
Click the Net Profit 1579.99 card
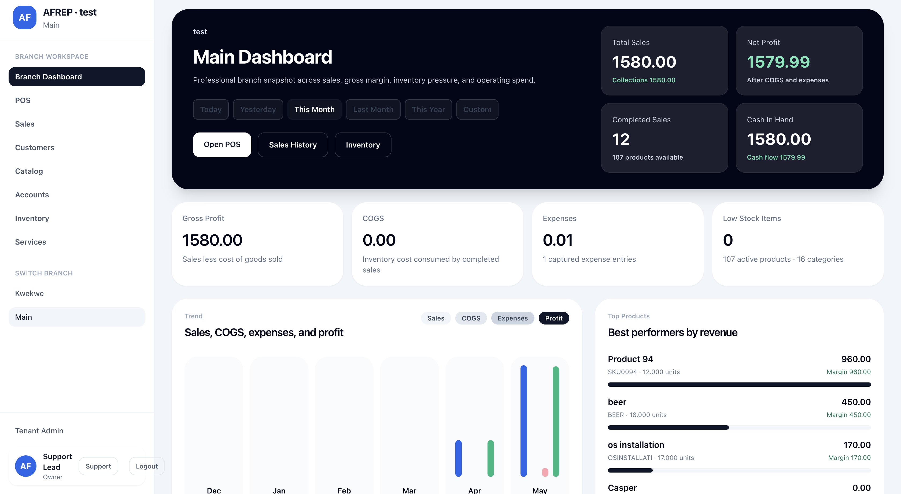(x=799, y=61)
